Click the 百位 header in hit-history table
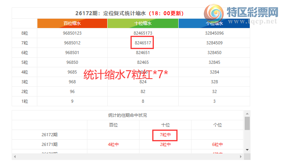This screenshot has width=282, height=165. click(x=113, y=125)
